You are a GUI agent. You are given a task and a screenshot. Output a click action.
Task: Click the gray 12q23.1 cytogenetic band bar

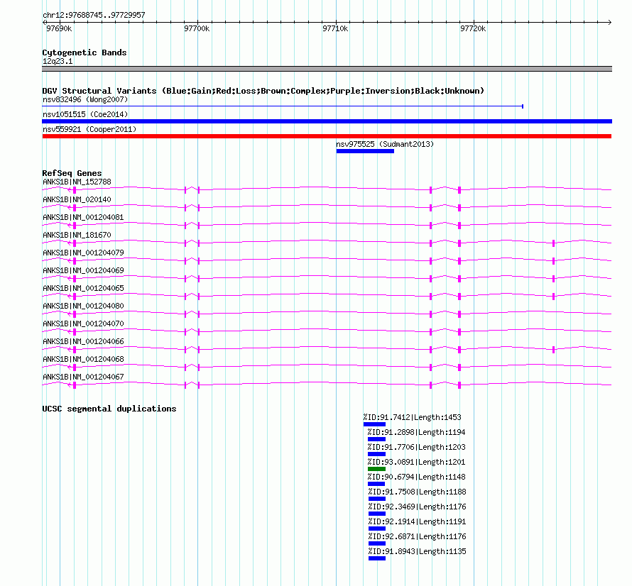pyautogui.click(x=327, y=69)
